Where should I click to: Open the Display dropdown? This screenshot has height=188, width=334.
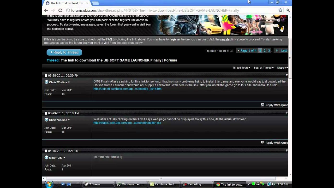[282, 68]
